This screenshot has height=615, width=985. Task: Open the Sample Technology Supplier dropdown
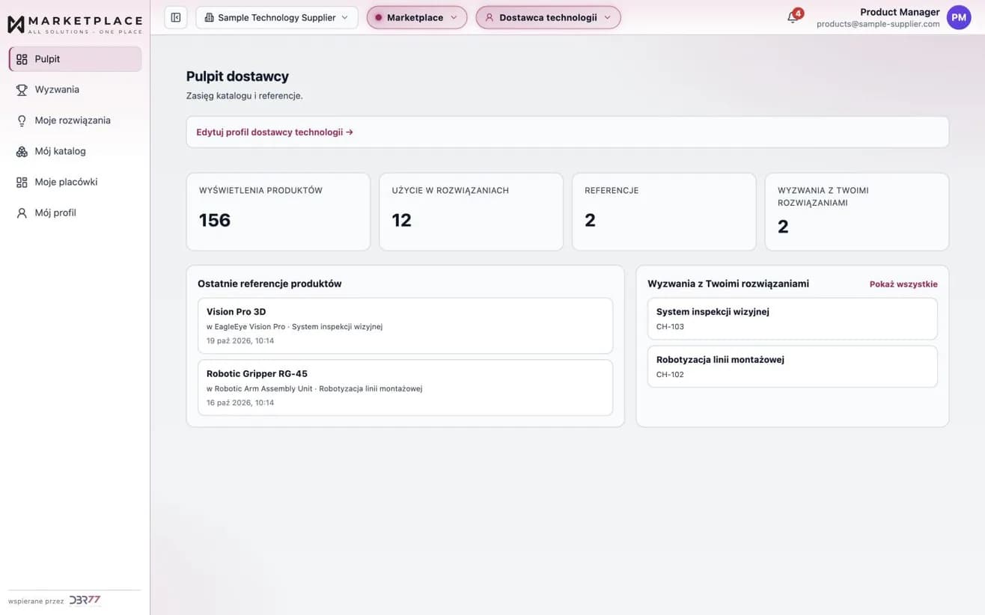[x=277, y=17]
